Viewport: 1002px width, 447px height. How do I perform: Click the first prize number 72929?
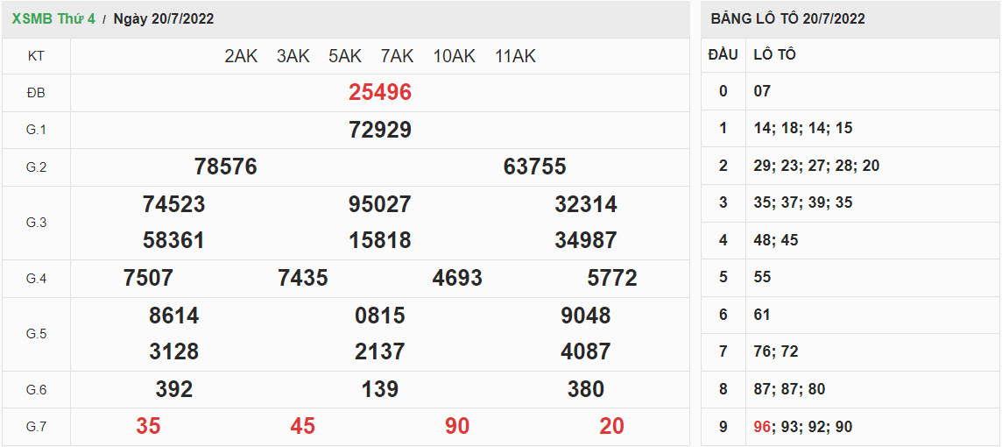click(x=379, y=131)
